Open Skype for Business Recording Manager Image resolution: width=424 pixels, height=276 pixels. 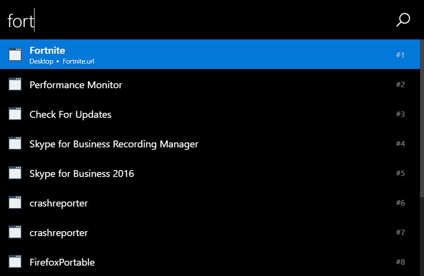click(x=210, y=143)
